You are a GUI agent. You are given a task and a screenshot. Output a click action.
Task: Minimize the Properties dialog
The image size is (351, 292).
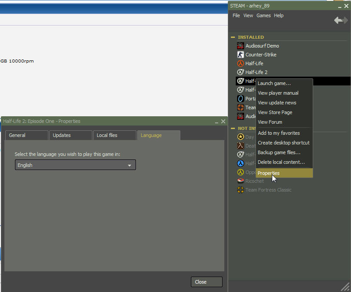(x=216, y=122)
